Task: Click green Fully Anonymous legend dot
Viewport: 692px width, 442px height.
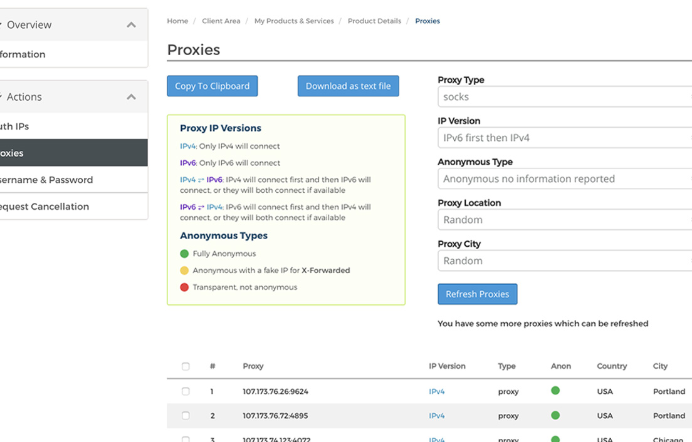Action: click(184, 254)
